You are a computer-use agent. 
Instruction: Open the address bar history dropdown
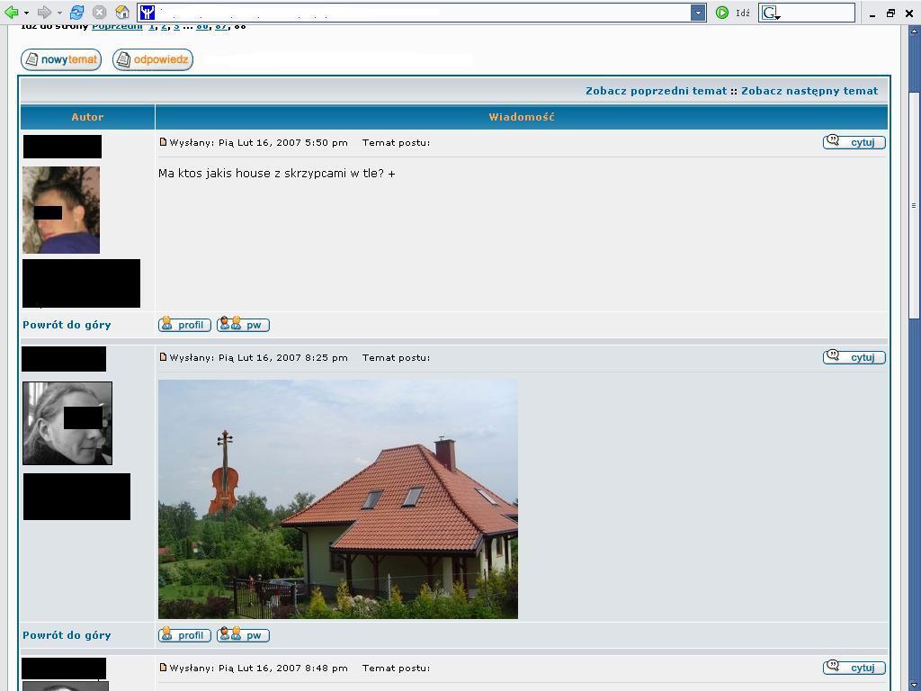coord(698,13)
